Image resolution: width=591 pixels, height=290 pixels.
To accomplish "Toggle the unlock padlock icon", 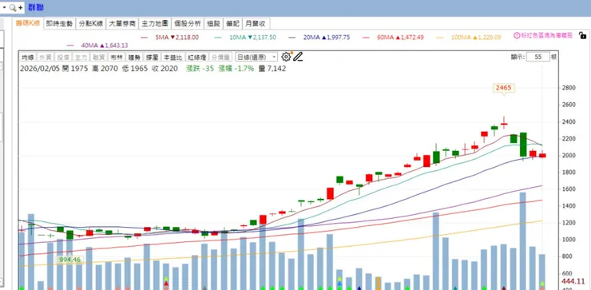I will coord(582,36).
